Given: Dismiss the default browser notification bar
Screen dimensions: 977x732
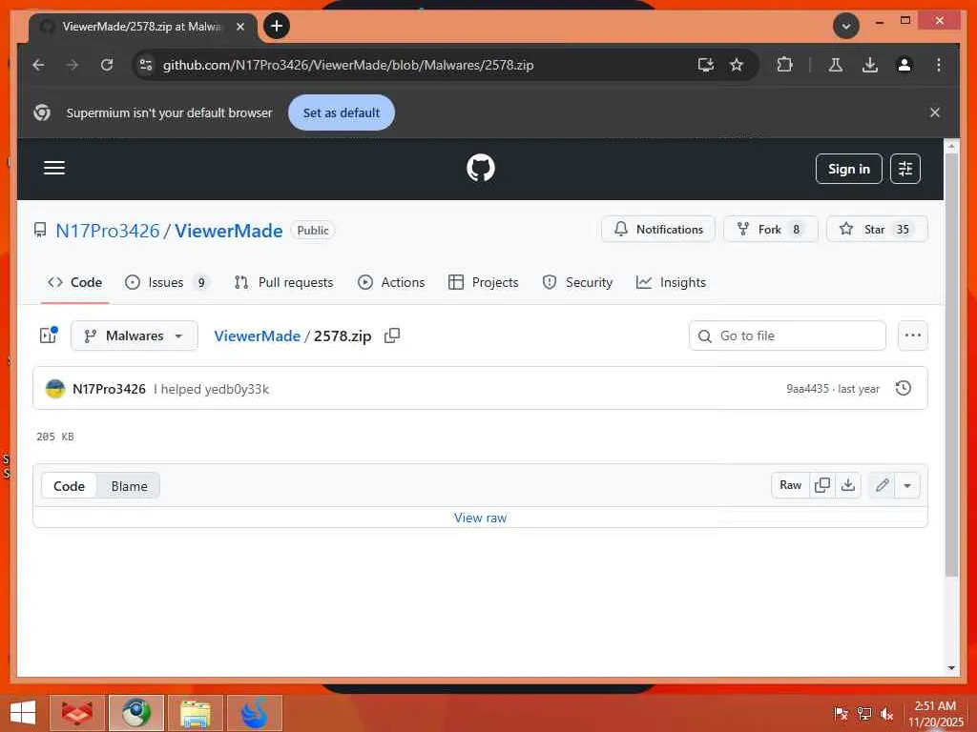Looking at the screenshot, I should click(935, 112).
